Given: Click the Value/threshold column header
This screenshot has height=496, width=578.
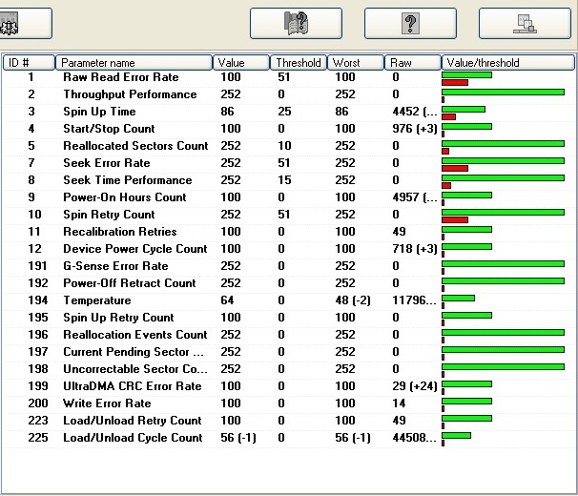Looking at the screenshot, I should click(x=508, y=62).
